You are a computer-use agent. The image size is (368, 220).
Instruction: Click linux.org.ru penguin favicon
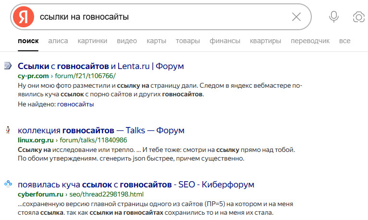(x=8, y=130)
